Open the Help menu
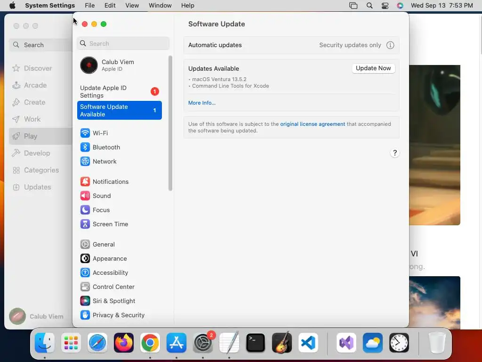 click(x=187, y=6)
